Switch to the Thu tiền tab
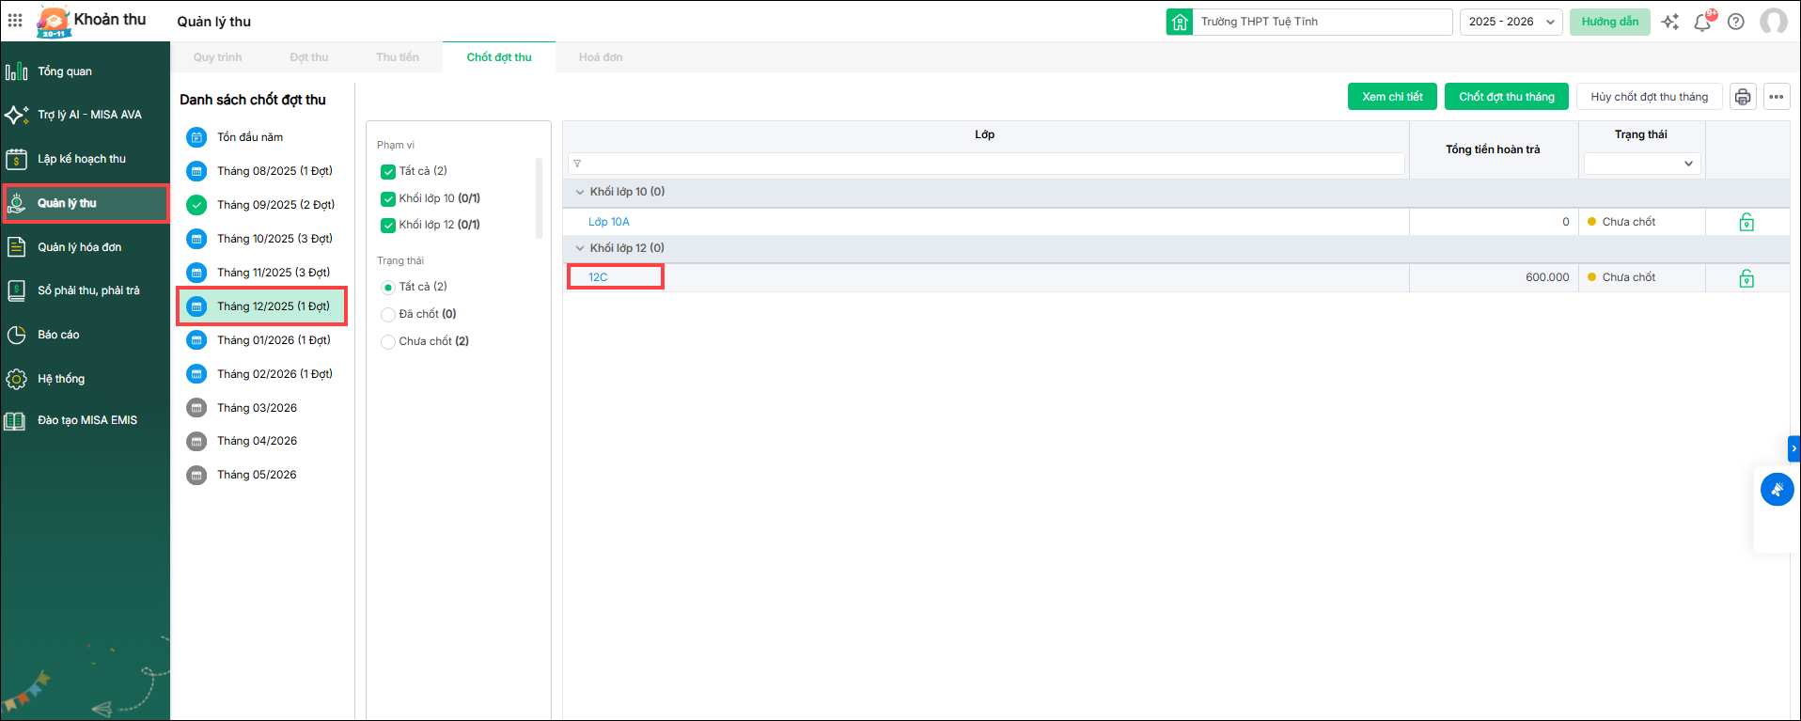Image resolution: width=1801 pixels, height=721 pixels. (x=398, y=57)
